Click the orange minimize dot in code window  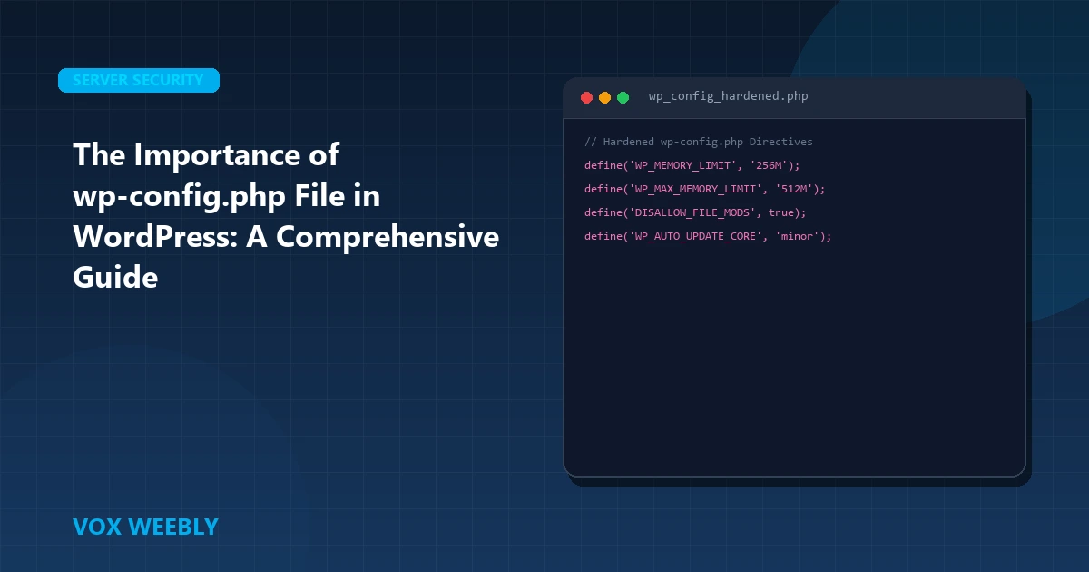point(604,97)
